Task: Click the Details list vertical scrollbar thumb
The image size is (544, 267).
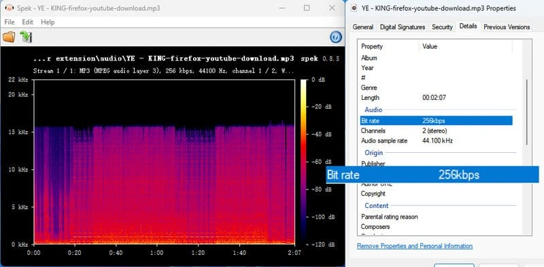Action: coord(526,112)
